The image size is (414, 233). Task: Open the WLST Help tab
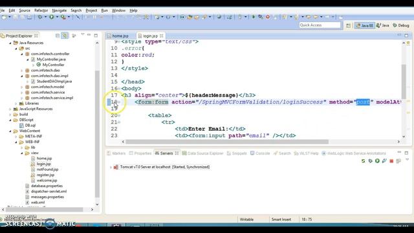point(306,153)
